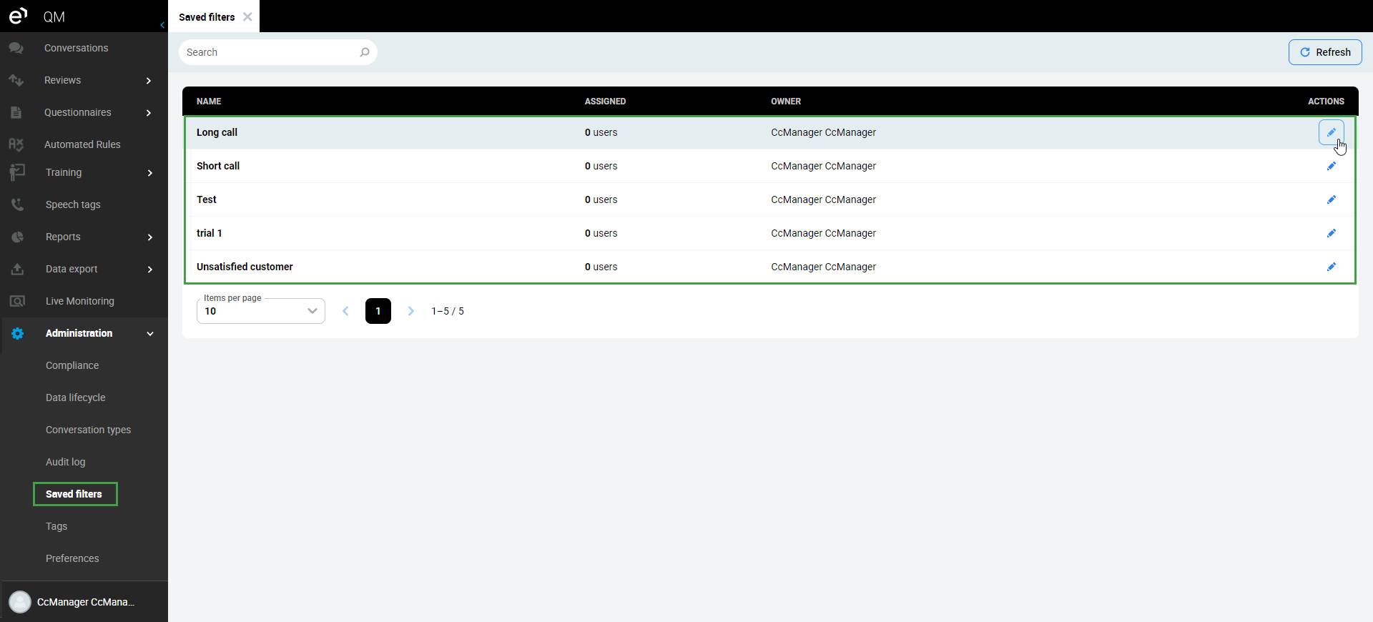Open editor for Unsatisfied customer filter
The width and height of the screenshot is (1373, 622).
(1331, 267)
